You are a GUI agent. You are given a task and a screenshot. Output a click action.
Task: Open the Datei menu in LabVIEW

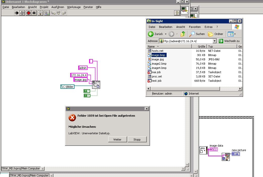(x=6, y=7)
